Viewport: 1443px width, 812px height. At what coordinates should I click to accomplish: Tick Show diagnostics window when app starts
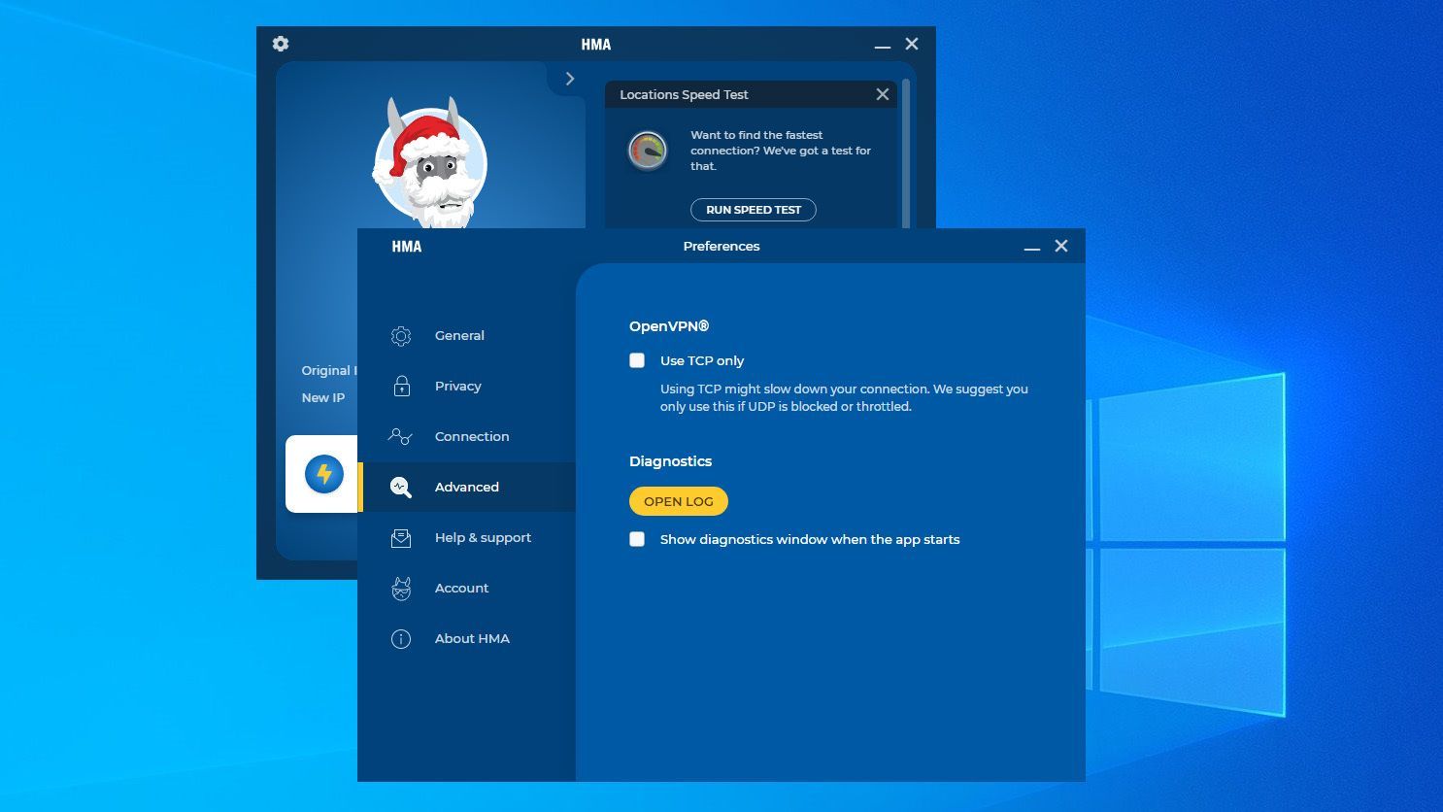pyautogui.click(x=637, y=539)
